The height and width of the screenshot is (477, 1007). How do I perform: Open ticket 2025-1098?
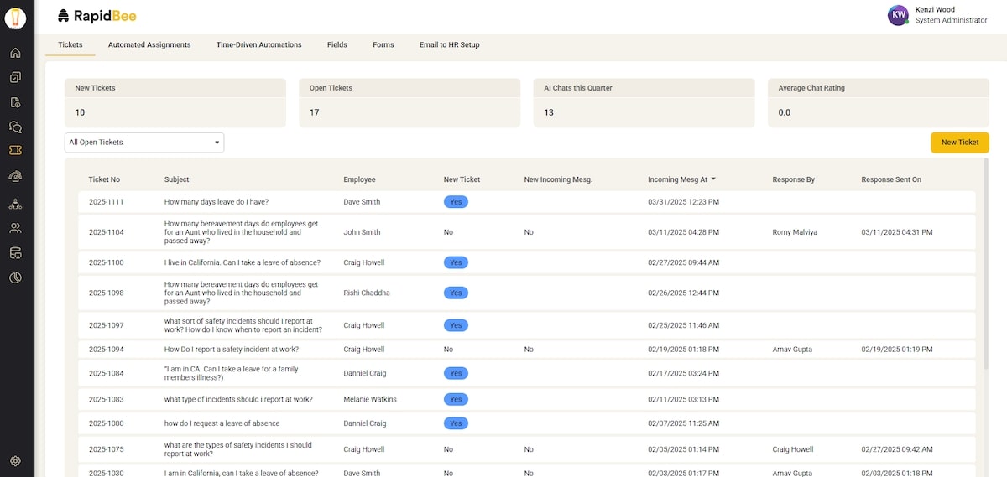106,293
